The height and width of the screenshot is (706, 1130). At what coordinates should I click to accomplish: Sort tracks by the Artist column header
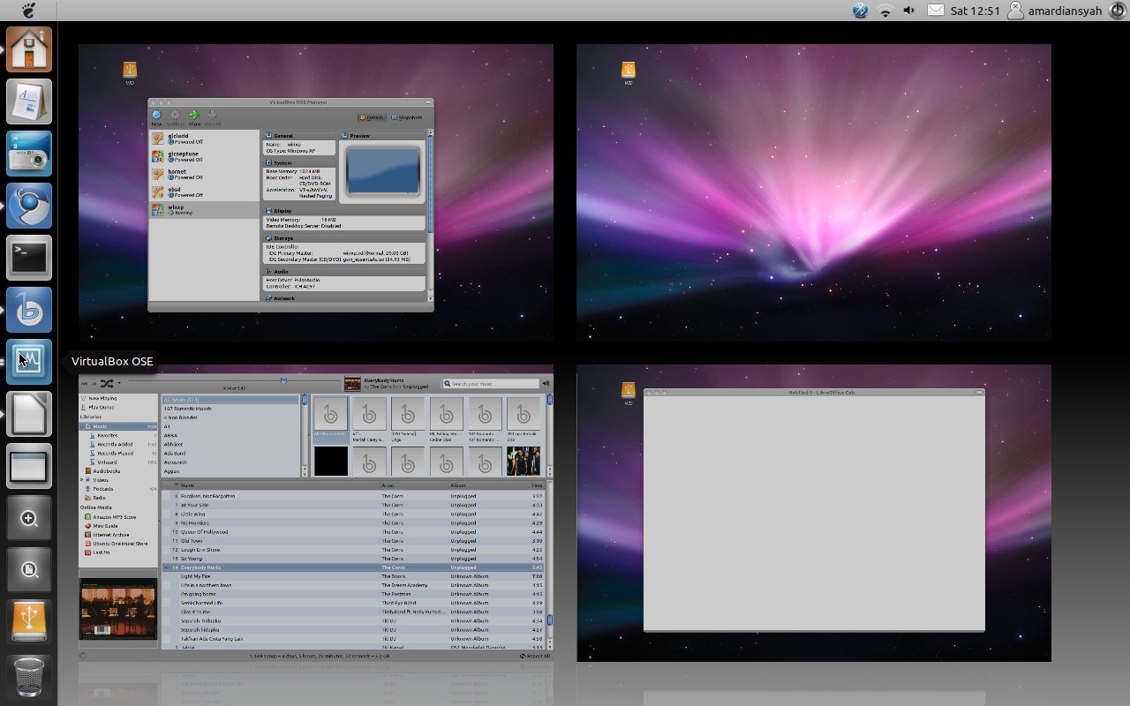pyautogui.click(x=413, y=485)
